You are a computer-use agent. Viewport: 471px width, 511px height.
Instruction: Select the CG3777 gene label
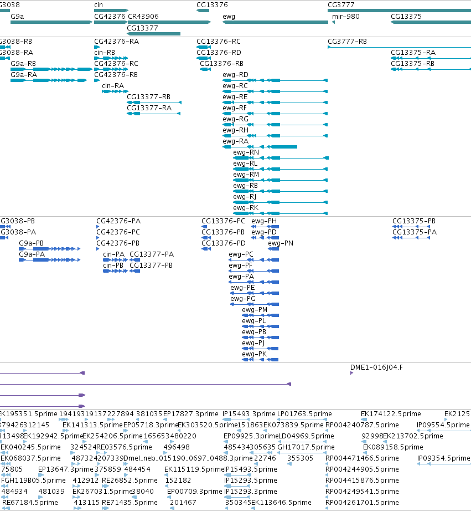[x=341, y=5]
